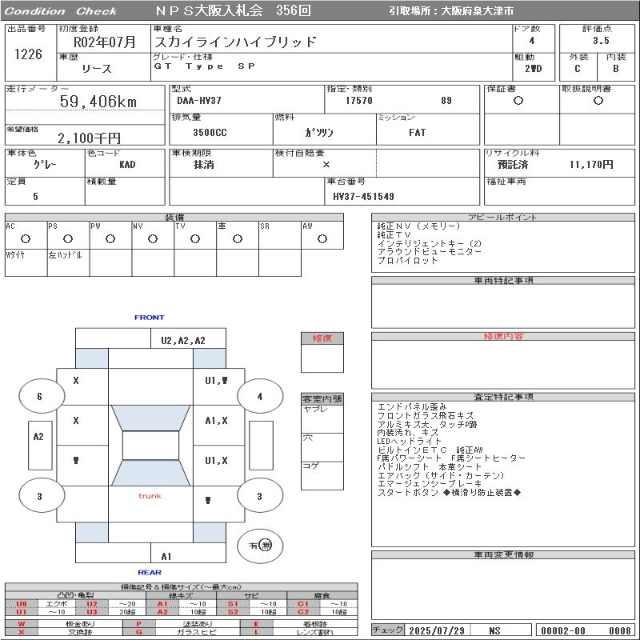
Task: Click the circle in NV equipment cell
Action: 153,238
